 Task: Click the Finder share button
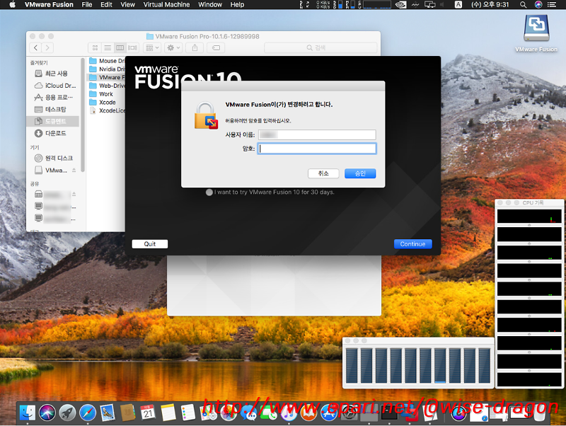(x=195, y=47)
